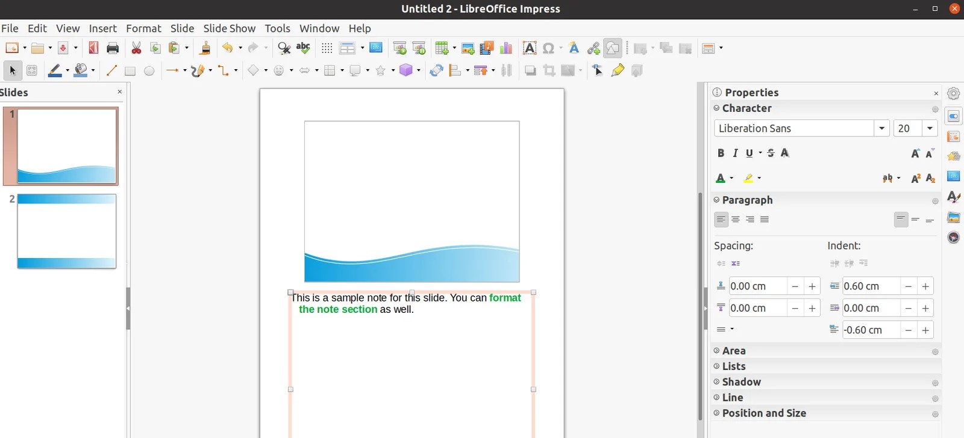The height and width of the screenshot is (438, 964).
Task: Set paragraph alignment to justified
Action: pyautogui.click(x=765, y=220)
